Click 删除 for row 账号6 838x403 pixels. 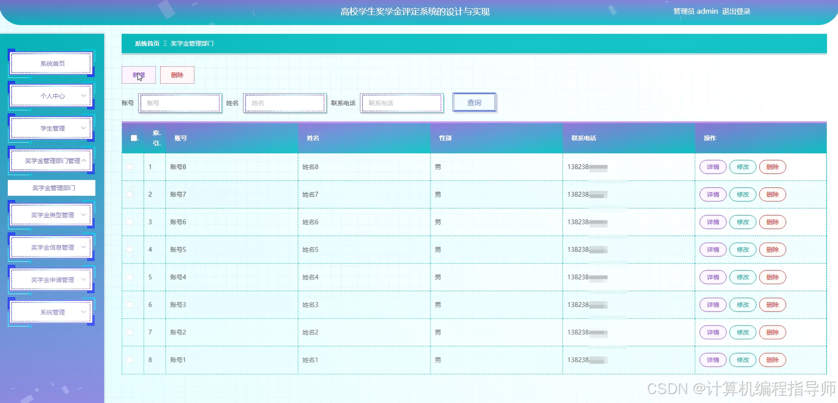pyautogui.click(x=773, y=222)
